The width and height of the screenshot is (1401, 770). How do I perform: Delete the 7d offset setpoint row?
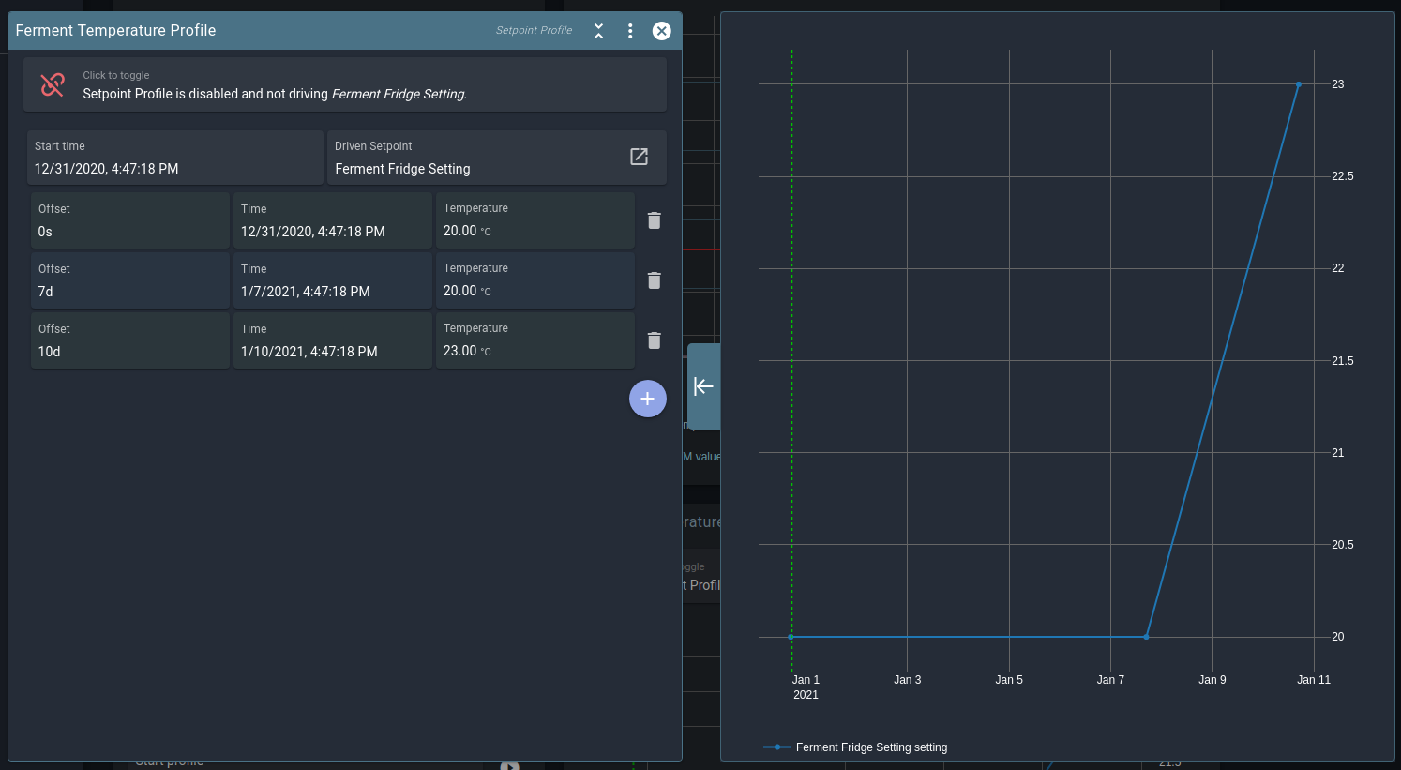655,280
